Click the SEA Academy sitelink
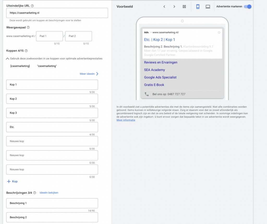This screenshot has width=267, height=224. coord(154,70)
